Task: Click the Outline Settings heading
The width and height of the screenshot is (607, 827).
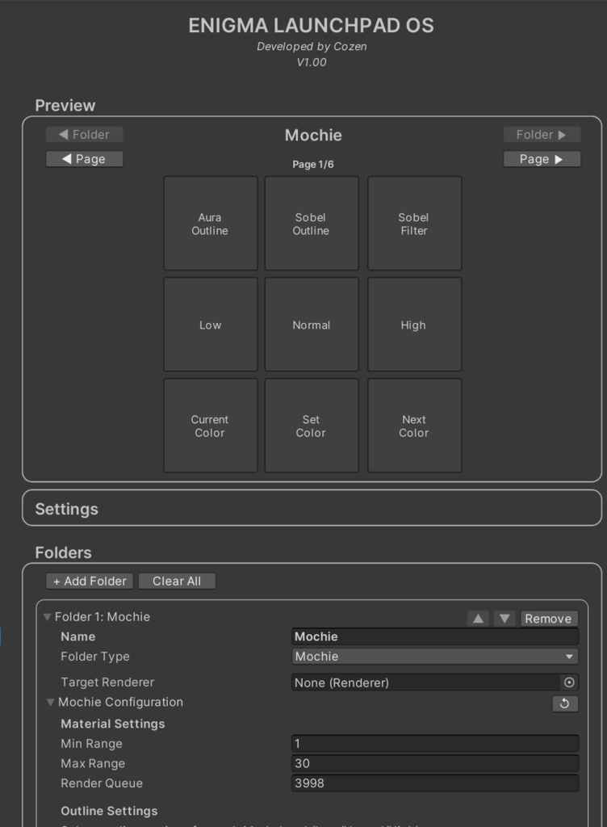Action: pyautogui.click(x=109, y=811)
